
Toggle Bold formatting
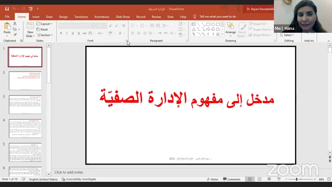coord(61,33)
